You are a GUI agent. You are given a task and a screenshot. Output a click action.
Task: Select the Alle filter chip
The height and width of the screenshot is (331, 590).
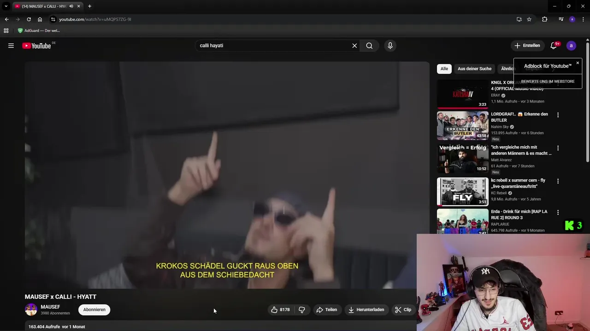coord(444,68)
